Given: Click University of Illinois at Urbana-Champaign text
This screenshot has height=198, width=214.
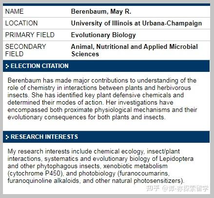Looking at the screenshot, I should click(136, 23).
